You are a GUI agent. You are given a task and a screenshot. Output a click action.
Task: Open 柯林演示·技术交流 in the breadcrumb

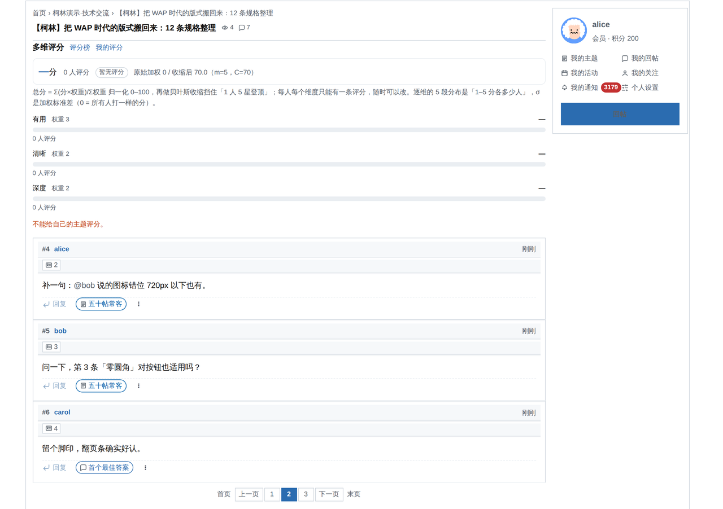pyautogui.click(x=81, y=13)
